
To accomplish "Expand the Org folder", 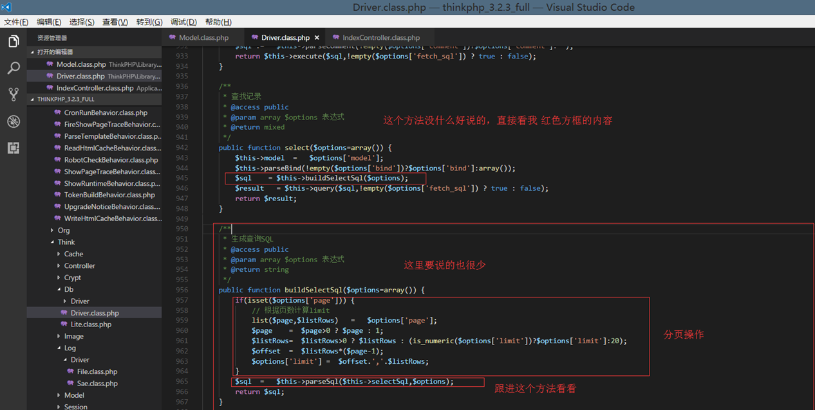I will (63, 230).
